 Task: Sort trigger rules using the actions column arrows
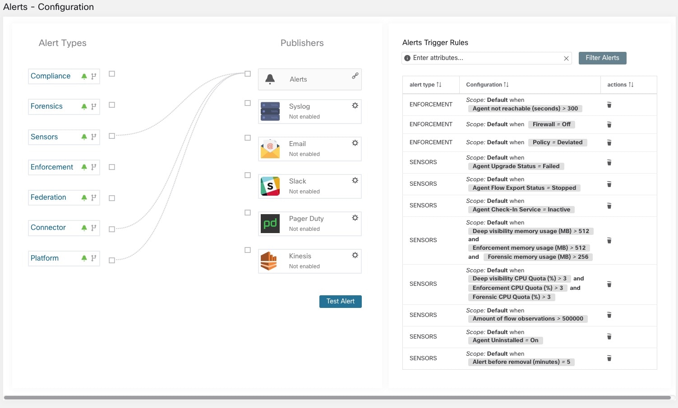click(x=631, y=84)
